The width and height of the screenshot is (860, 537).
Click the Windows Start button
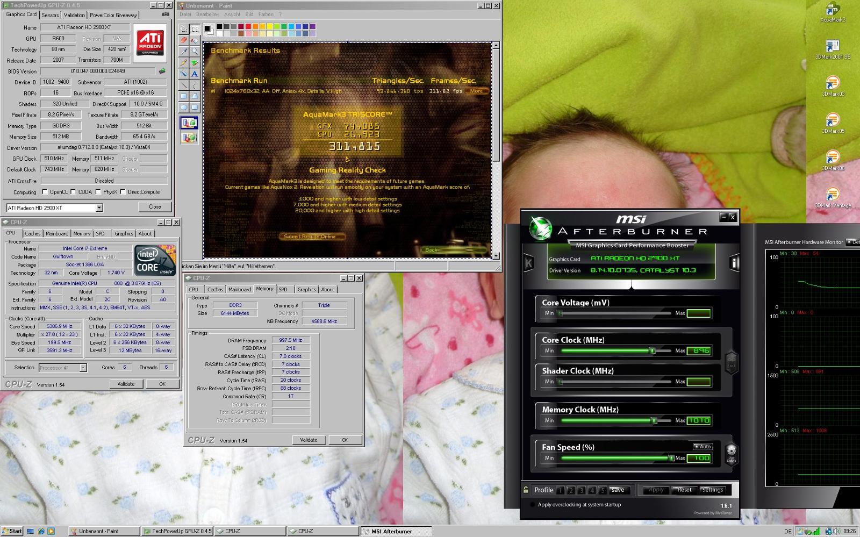[x=12, y=531]
